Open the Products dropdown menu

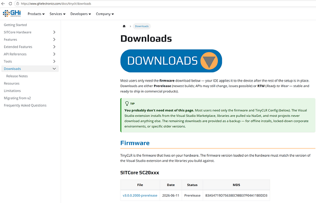click(36, 14)
